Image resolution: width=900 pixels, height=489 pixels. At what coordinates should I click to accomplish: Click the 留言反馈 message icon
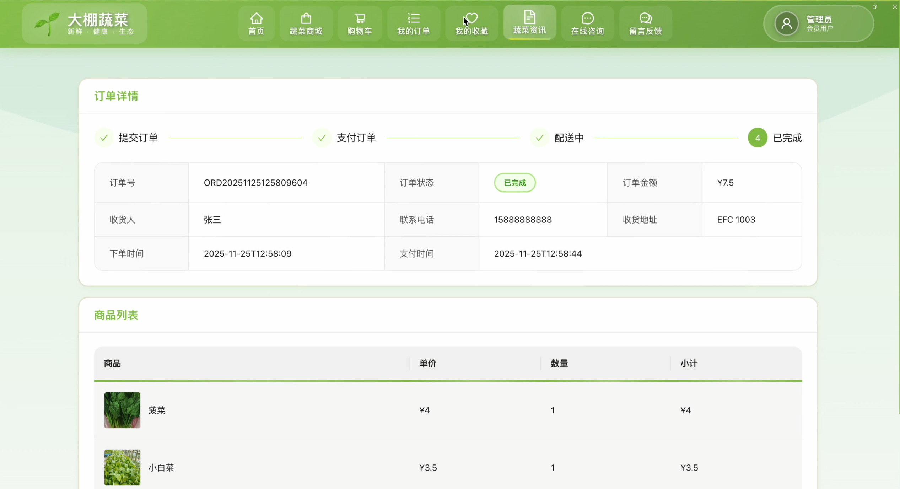(x=645, y=18)
